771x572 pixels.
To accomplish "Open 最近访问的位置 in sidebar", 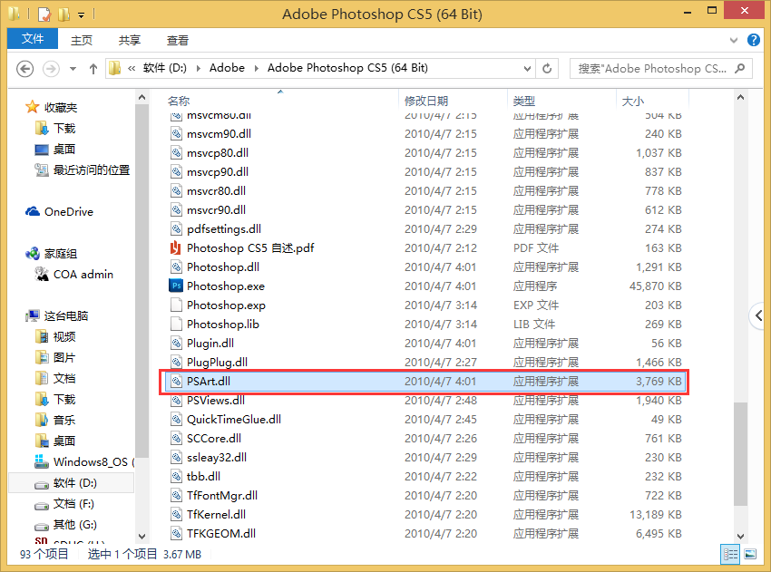I will (92, 170).
